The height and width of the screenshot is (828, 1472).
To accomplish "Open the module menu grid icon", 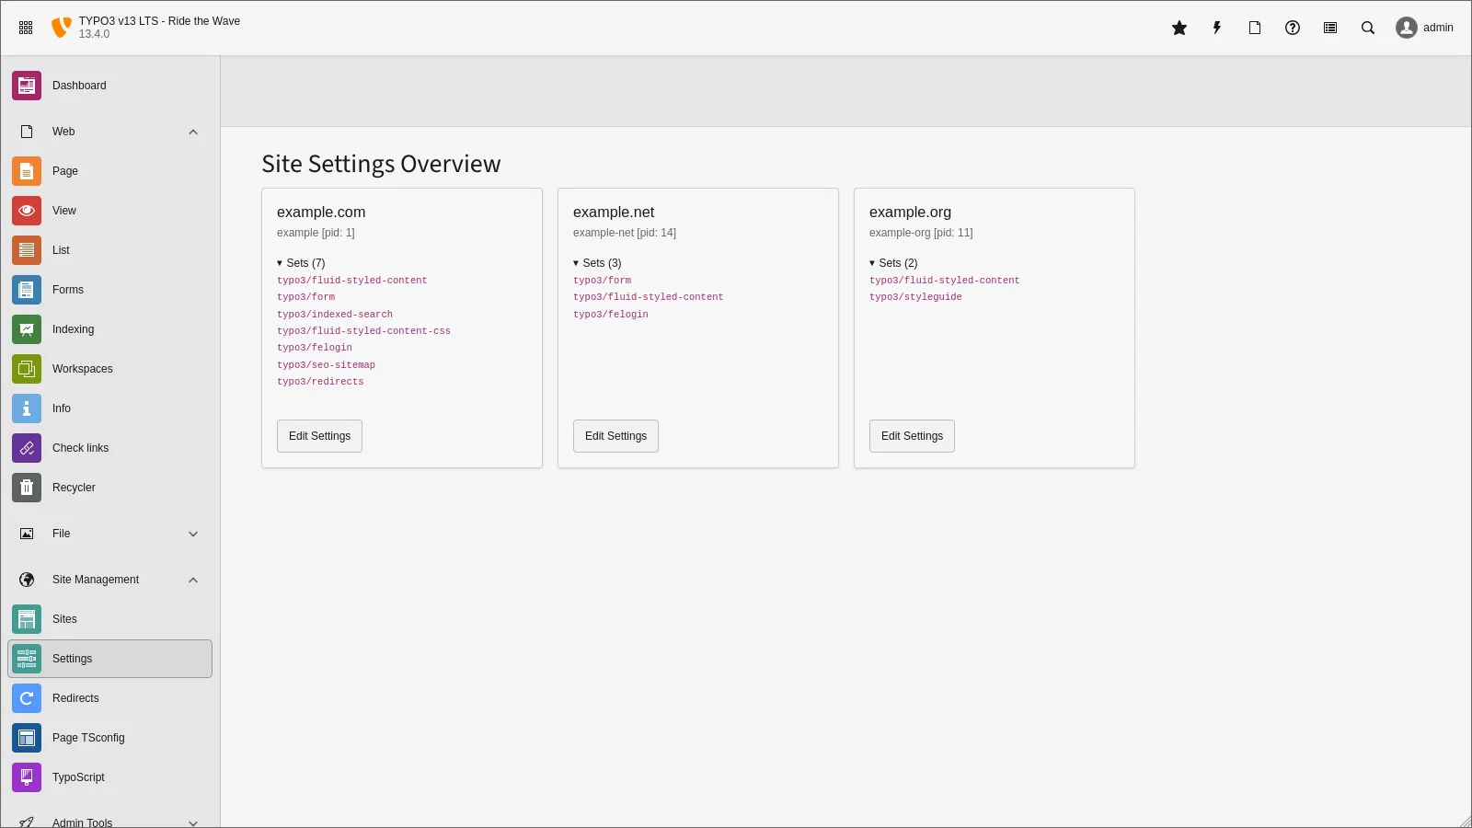I will click(x=26, y=27).
